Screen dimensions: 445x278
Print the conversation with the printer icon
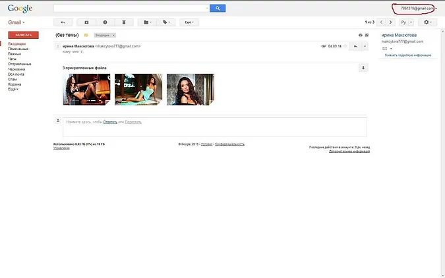360,35
